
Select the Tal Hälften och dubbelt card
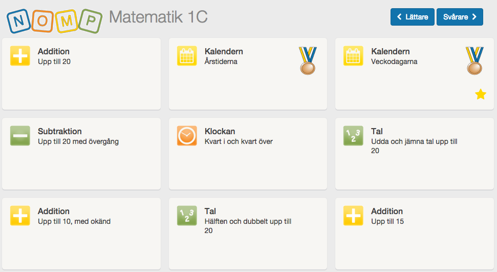[248, 234]
